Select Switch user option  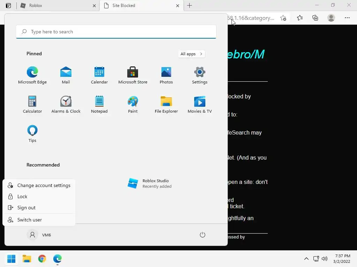point(39,220)
